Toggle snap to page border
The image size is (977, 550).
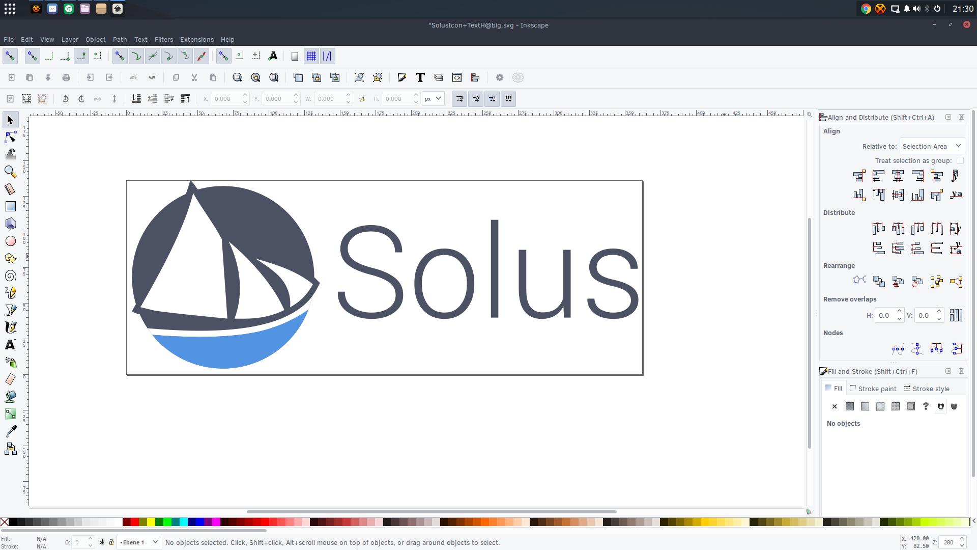click(x=295, y=56)
